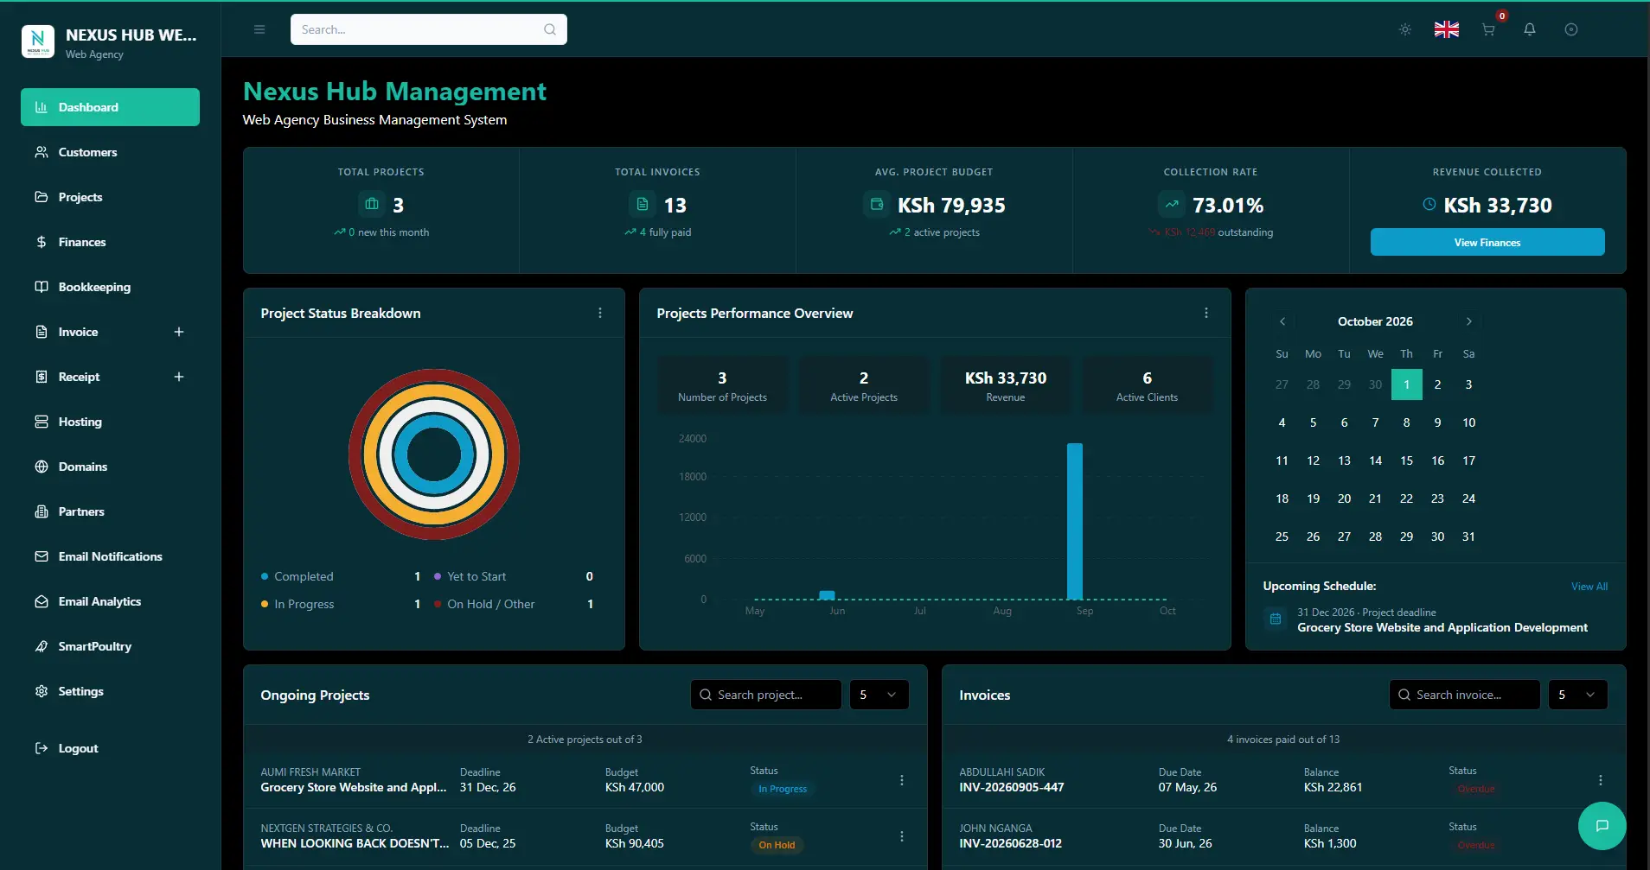Image resolution: width=1650 pixels, height=870 pixels.
Task: Focus the Search invoice field
Action: click(1465, 695)
